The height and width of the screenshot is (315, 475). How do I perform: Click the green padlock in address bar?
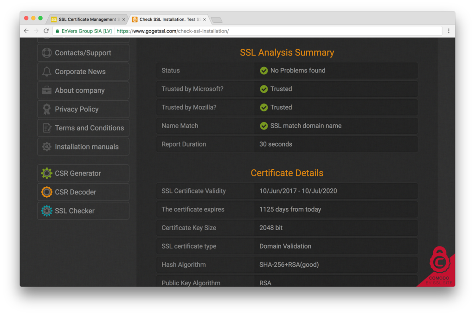pos(57,31)
